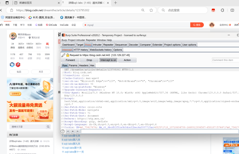This screenshot has width=239, height=154.
Task: Click the pencil edit icon beside Request
Action: (x=64, y=55)
